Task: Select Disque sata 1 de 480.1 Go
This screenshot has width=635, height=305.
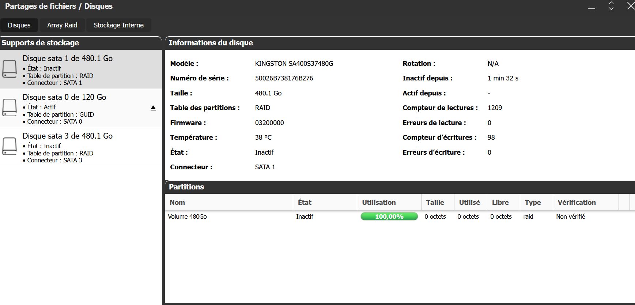Action: tap(81, 69)
